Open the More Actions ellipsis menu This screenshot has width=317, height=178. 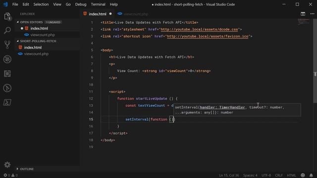312,14
